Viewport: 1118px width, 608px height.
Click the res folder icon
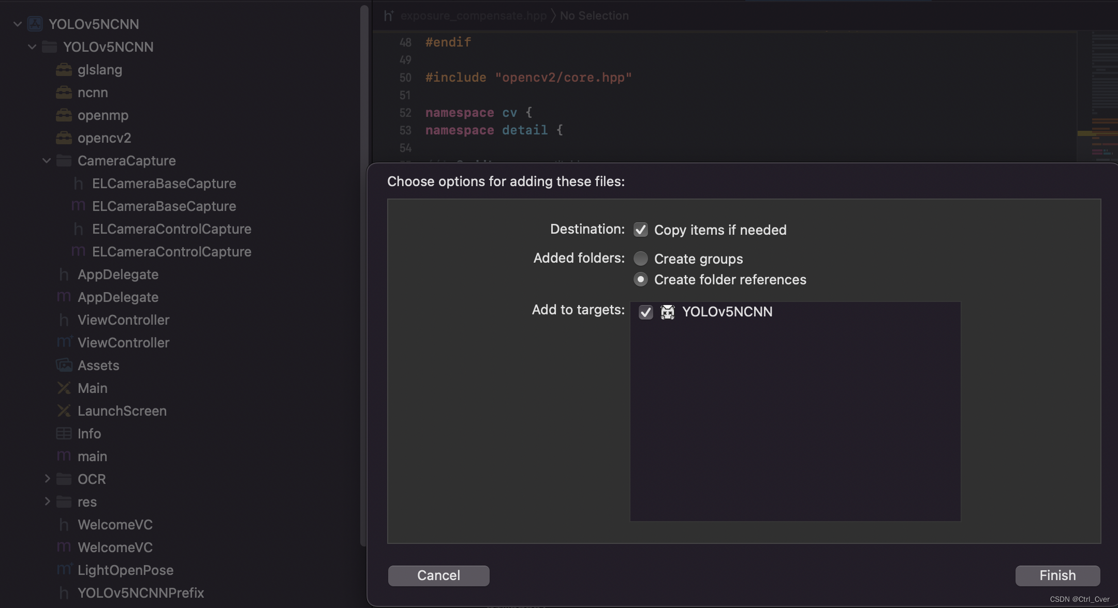pos(64,502)
